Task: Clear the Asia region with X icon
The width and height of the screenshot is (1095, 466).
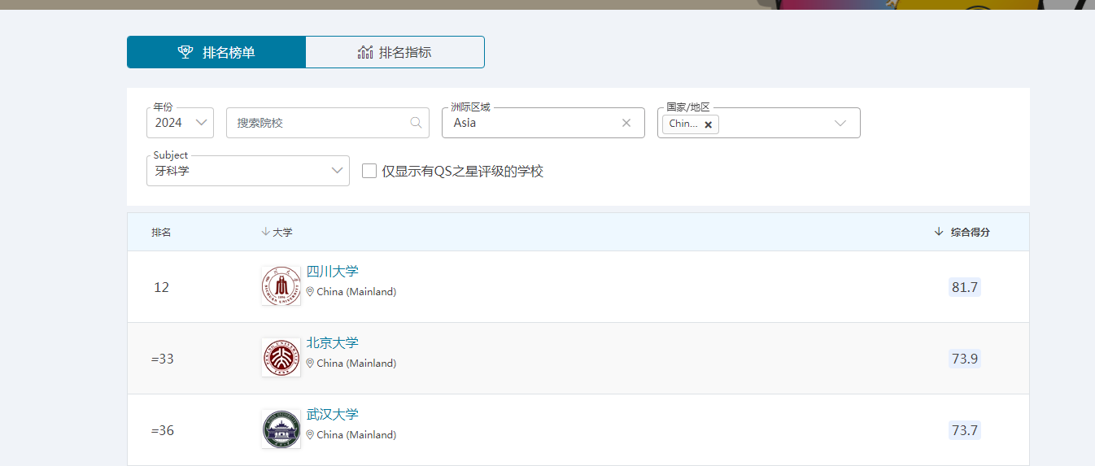Action: 626,123
